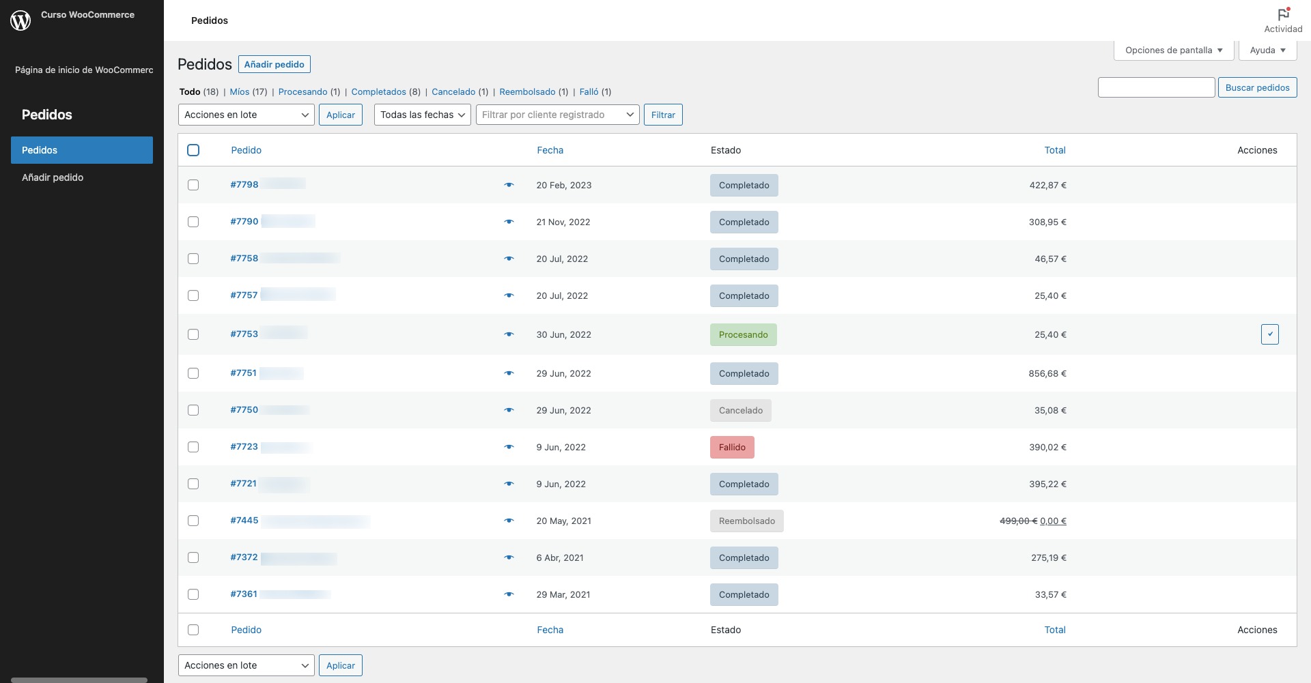Image resolution: width=1311 pixels, height=683 pixels.
Task: Check the box for order #7790
Action: pos(193,222)
